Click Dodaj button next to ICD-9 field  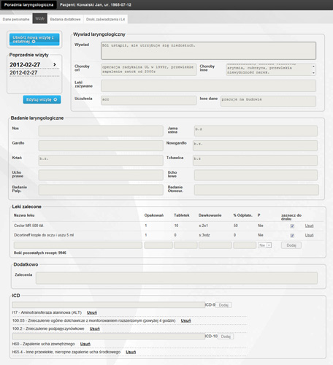pos(223,305)
